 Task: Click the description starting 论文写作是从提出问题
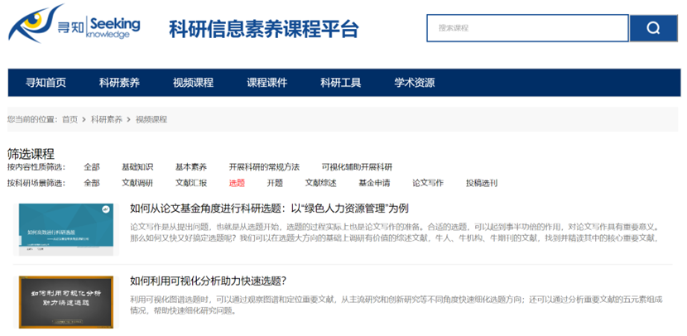[395, 233]
